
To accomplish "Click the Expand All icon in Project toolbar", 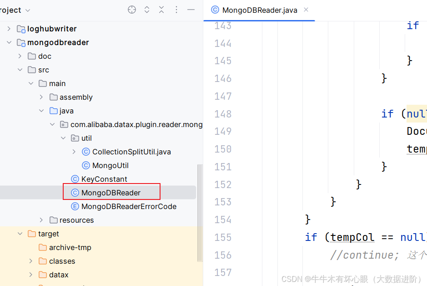I will 147,10.
